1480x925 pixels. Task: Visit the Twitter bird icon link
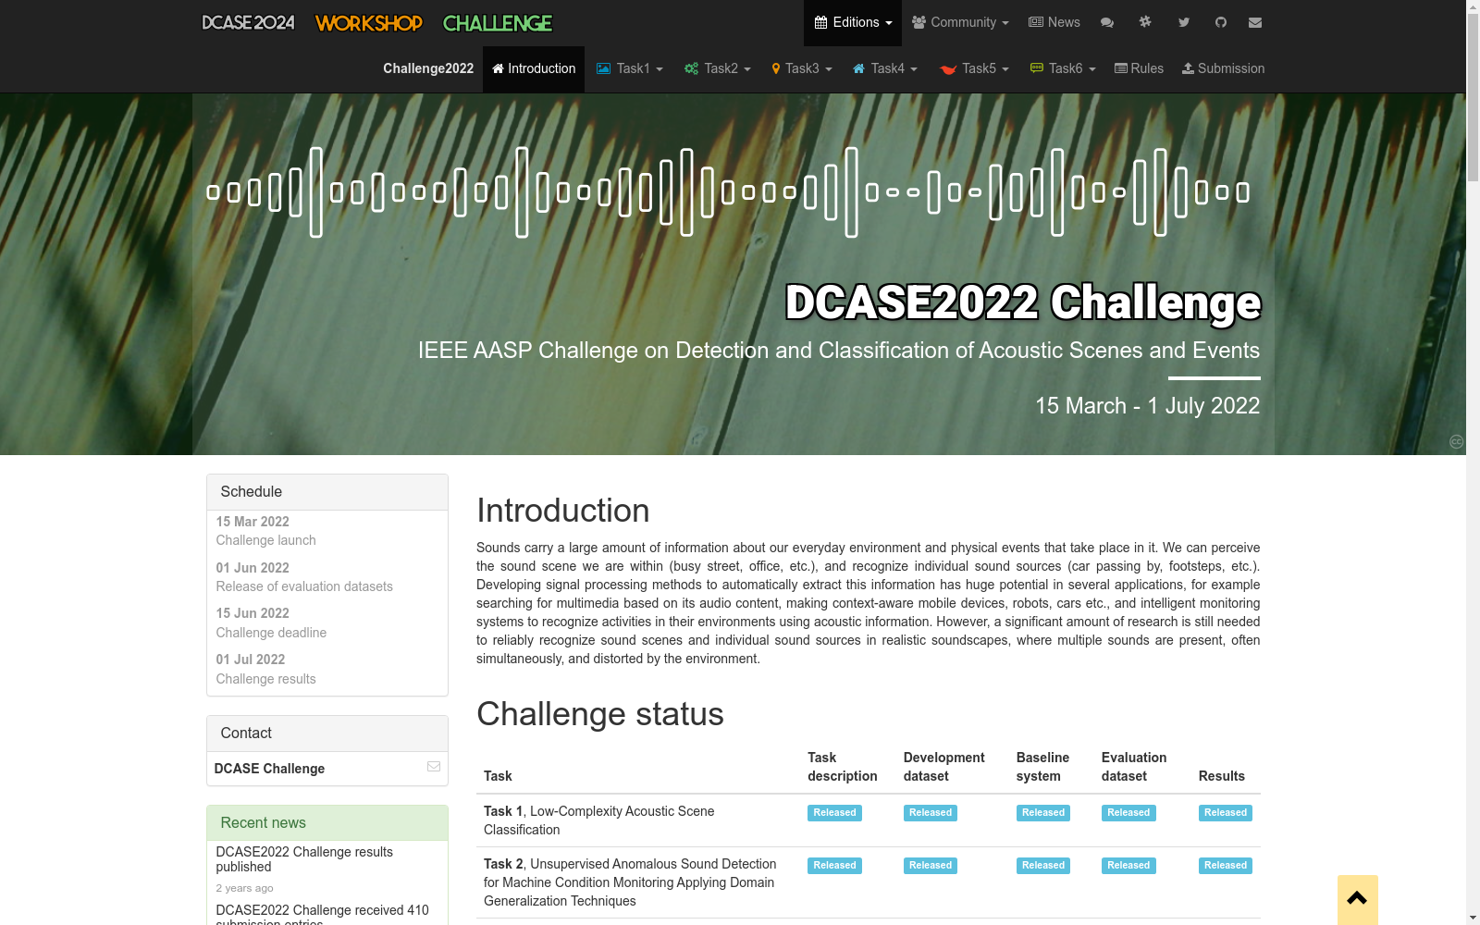point(1184,23)
